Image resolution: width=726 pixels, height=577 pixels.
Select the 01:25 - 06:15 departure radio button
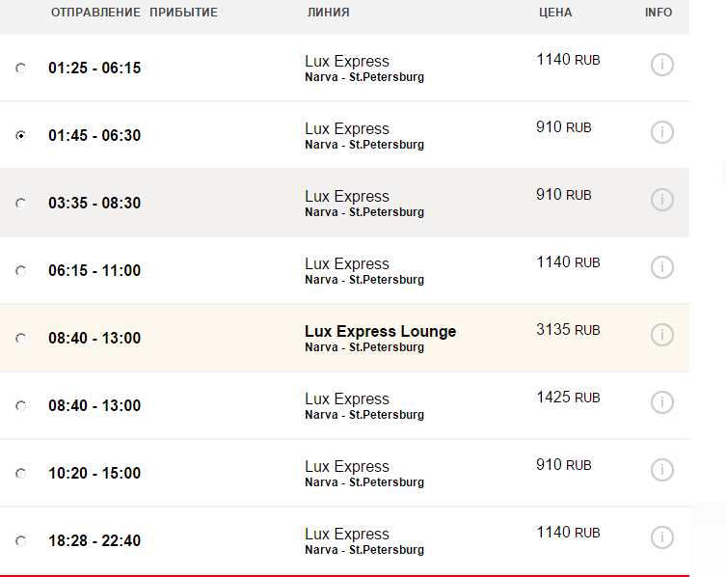tap(21, 69)
